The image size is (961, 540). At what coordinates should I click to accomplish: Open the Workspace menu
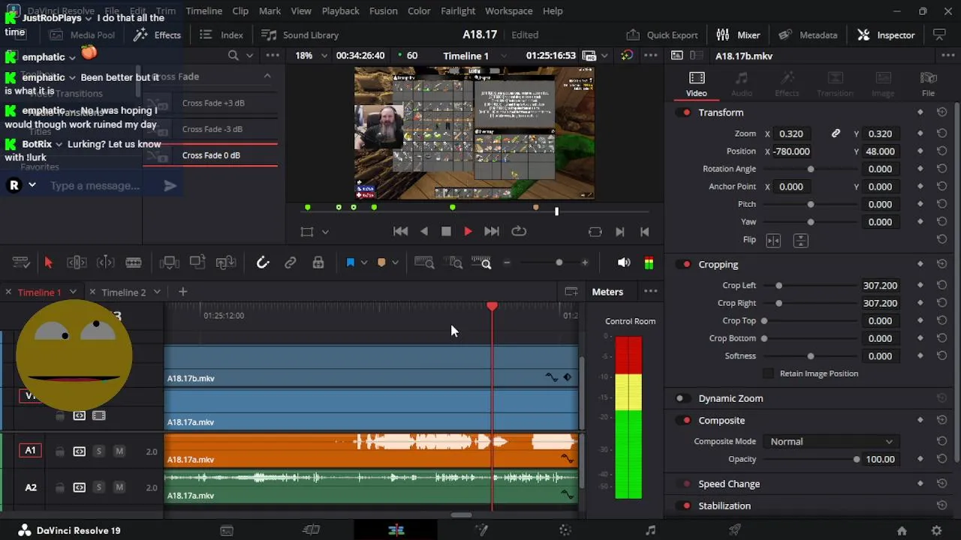pos(508,11)
